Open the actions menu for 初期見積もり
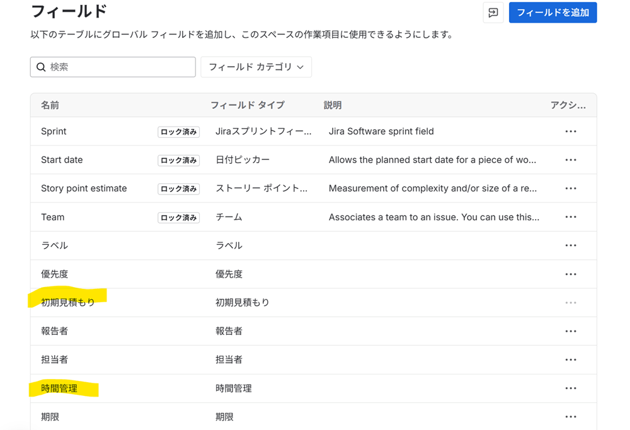 (x=571, y=302)
